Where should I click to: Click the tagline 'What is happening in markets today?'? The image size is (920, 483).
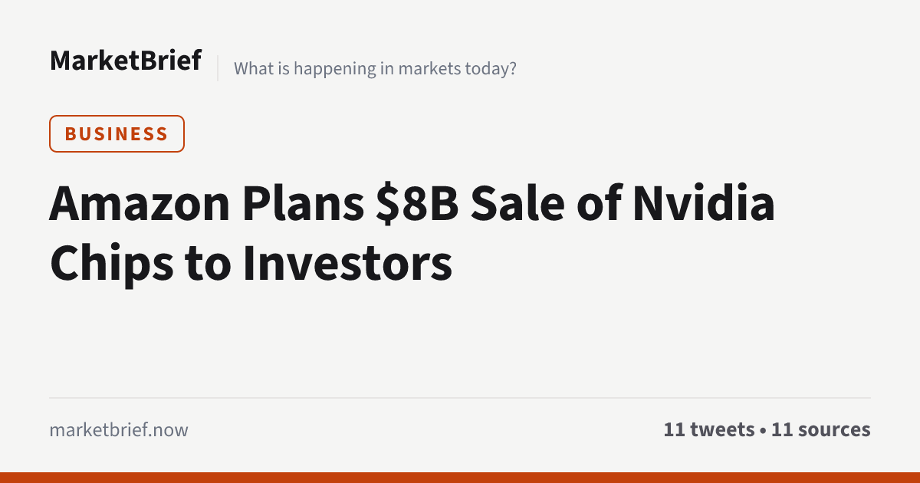375,68
